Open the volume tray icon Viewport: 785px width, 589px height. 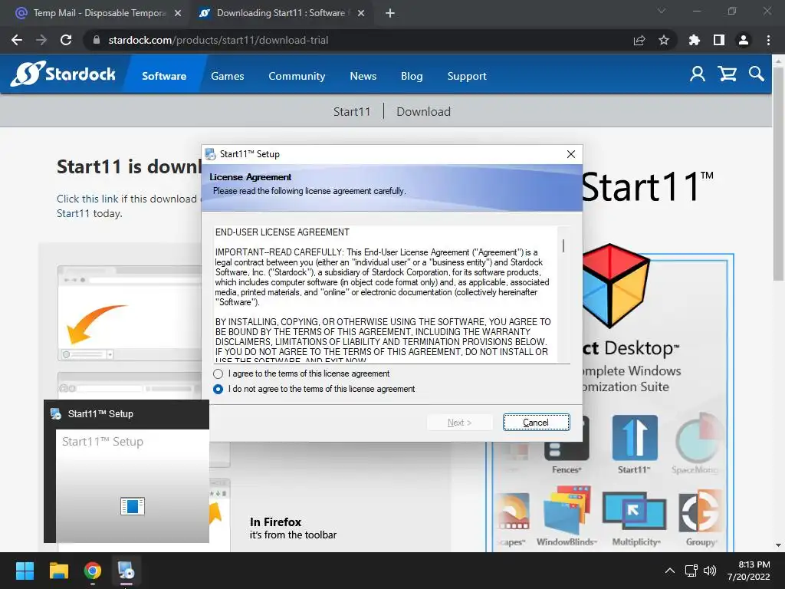coord(710,571)
